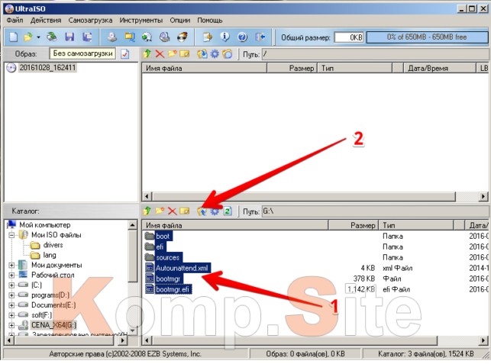The height and width of the screenshot is (364, 491).
Task: Expand the CENA_X64(G:) drive node
Action: pyautogui.click(x=11, y=326)
